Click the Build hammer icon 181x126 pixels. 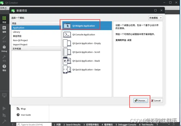tap(4, 121)
